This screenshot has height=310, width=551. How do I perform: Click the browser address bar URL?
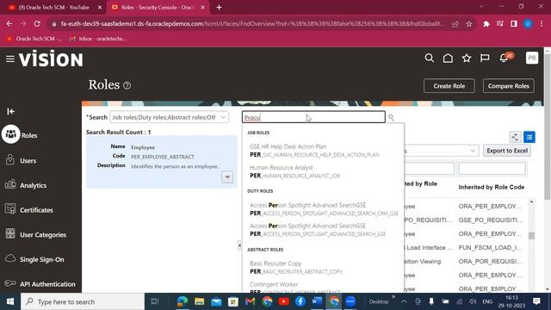click(252, 24)
